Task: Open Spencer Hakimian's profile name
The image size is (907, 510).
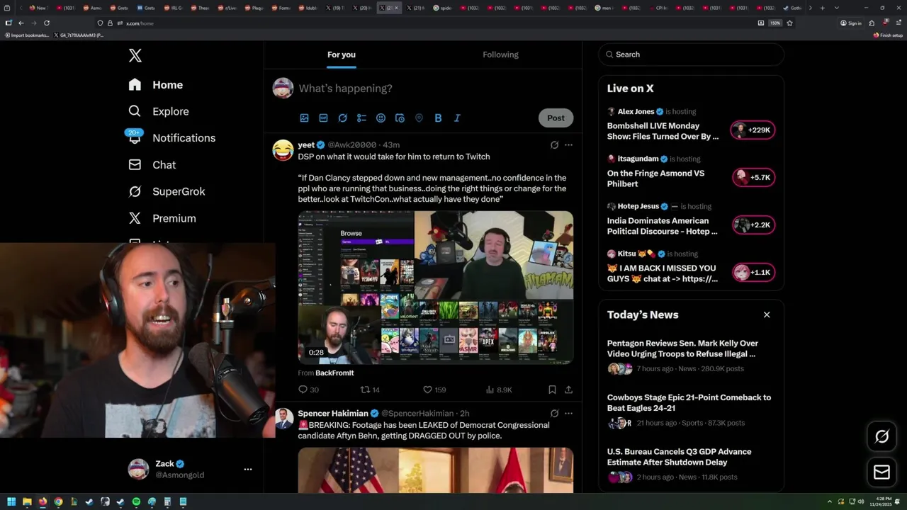Action: click(333, 414)
